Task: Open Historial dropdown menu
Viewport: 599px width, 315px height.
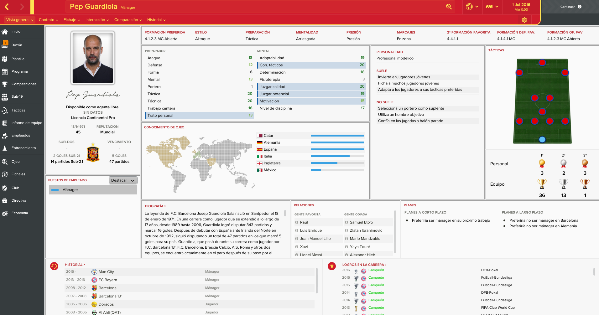Action: click(x=156, y=20)
